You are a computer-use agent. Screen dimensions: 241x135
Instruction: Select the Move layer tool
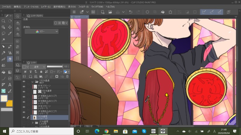tap(10, 27)
